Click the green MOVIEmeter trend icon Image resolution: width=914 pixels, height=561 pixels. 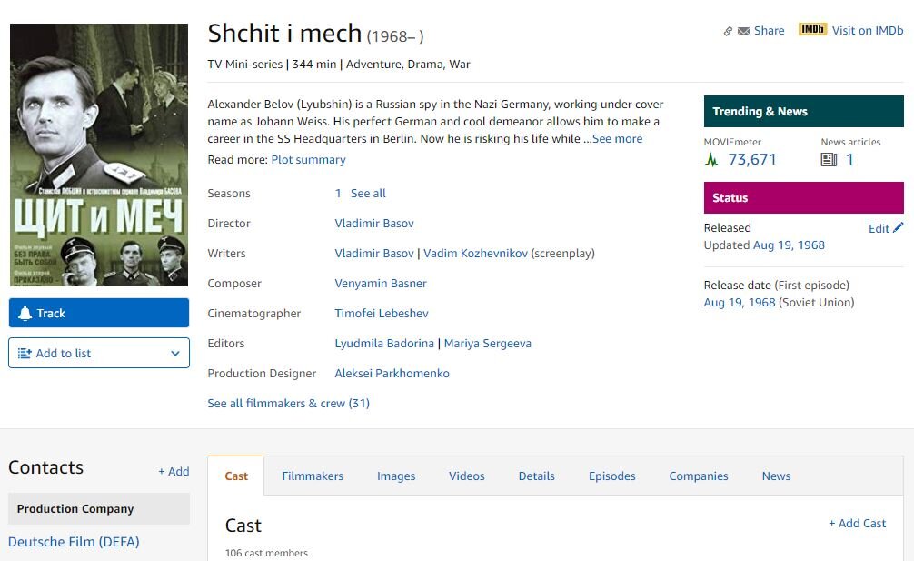click(711, 160)
